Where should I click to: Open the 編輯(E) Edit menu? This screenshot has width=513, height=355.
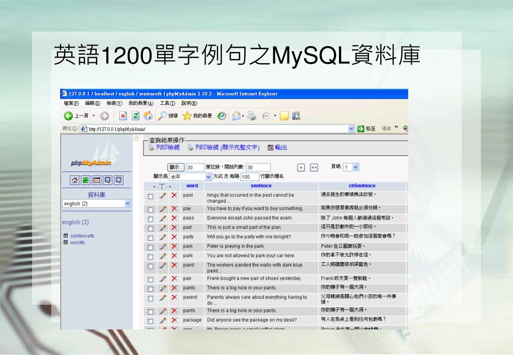pyautogui.click(x=92, y=103)
